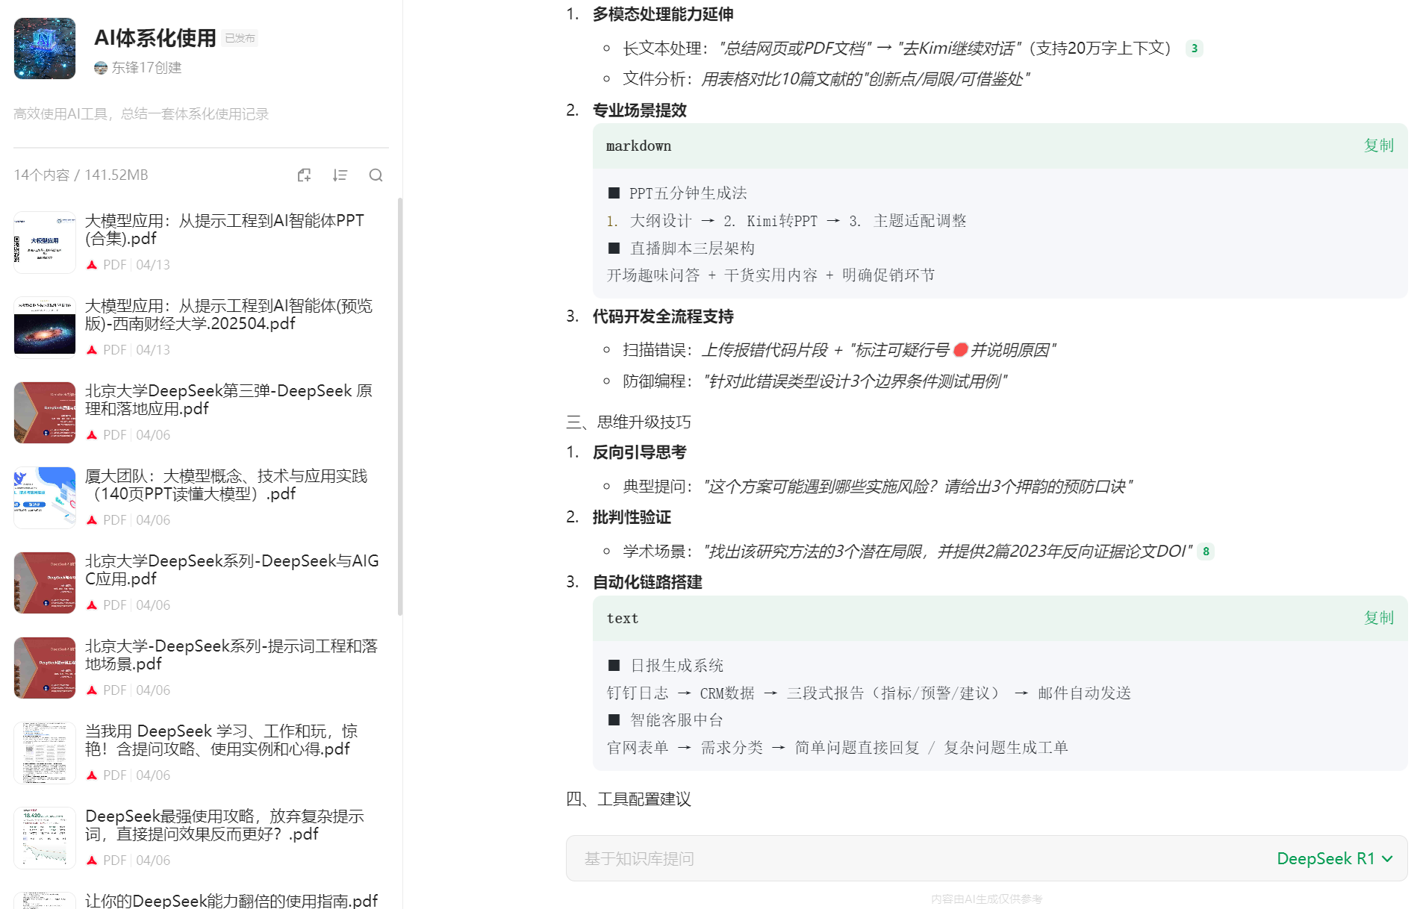
Task: Click PDF icon under 厦大团队 file
Action: tap(92, 520)
